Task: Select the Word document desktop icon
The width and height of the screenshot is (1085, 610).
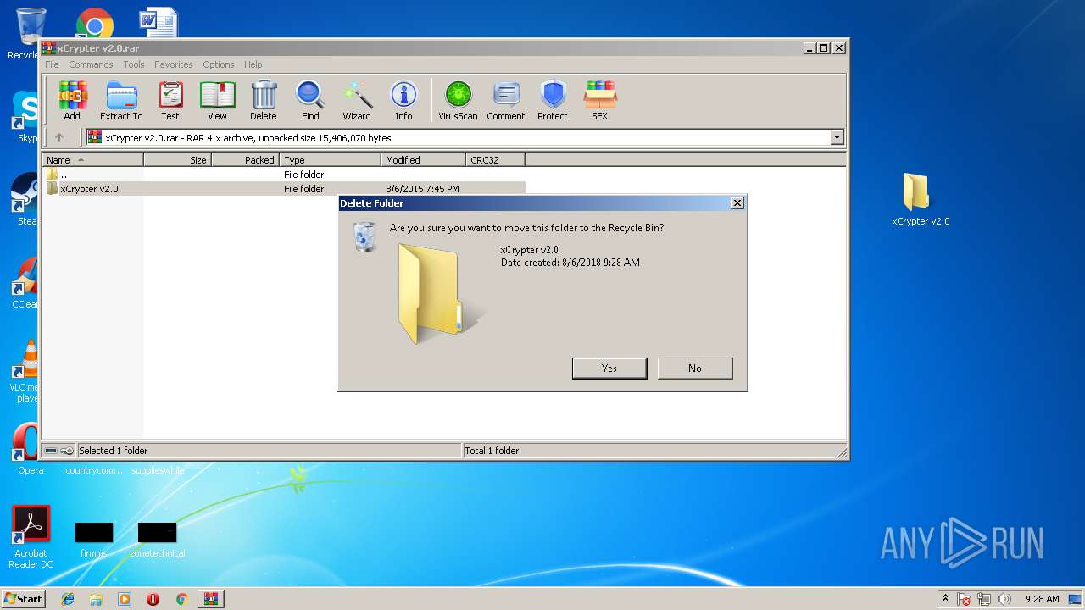Action: pyautogui.click(x=159, y=22)
